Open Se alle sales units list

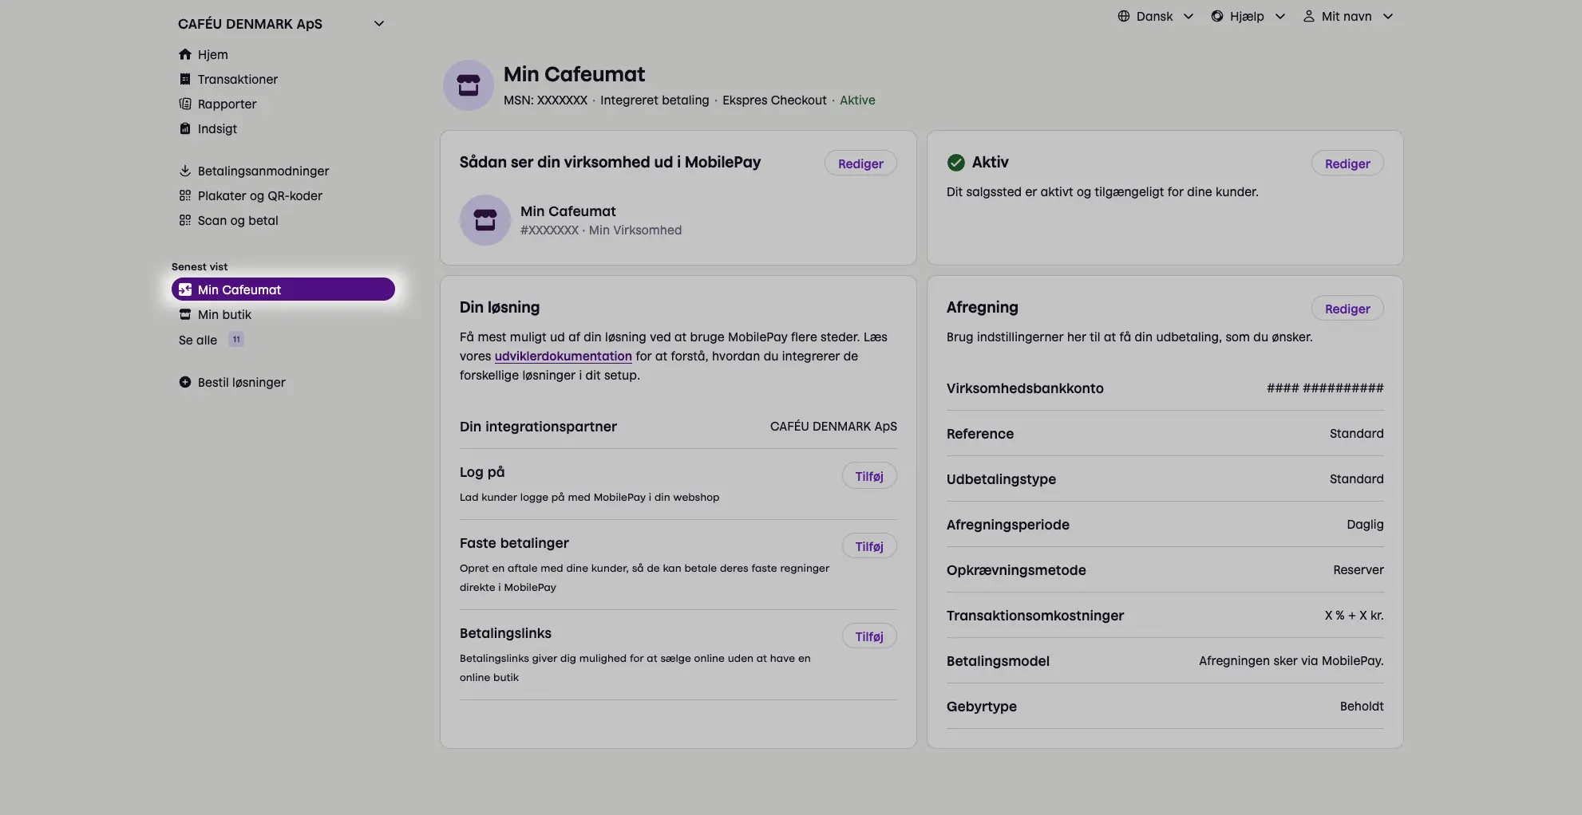tap(198, 340)
